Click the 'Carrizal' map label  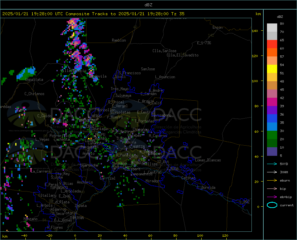pyautogui.click(x=108, y=178)
